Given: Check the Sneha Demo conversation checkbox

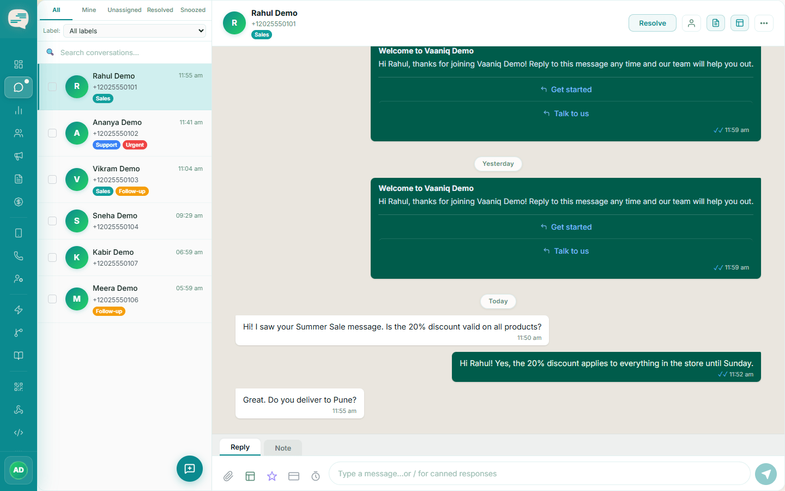Looking at the screenshot, I should (x=52, y=221).
